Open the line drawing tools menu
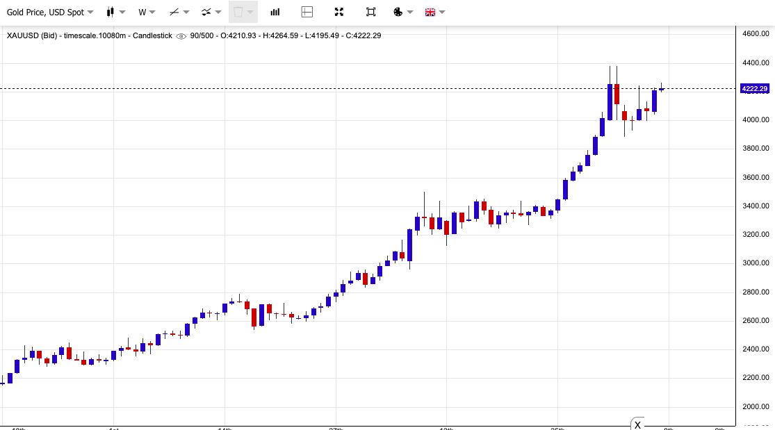 point(179,12)
